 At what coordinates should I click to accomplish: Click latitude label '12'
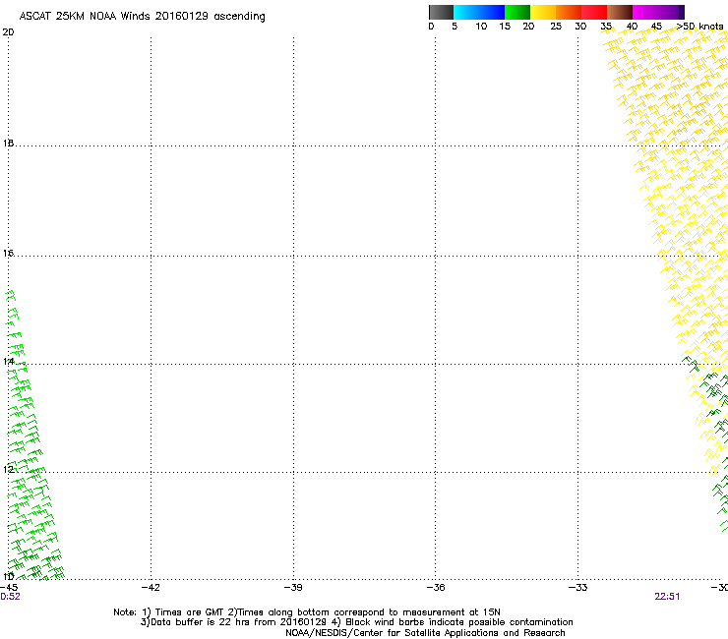tap(8, 470)
